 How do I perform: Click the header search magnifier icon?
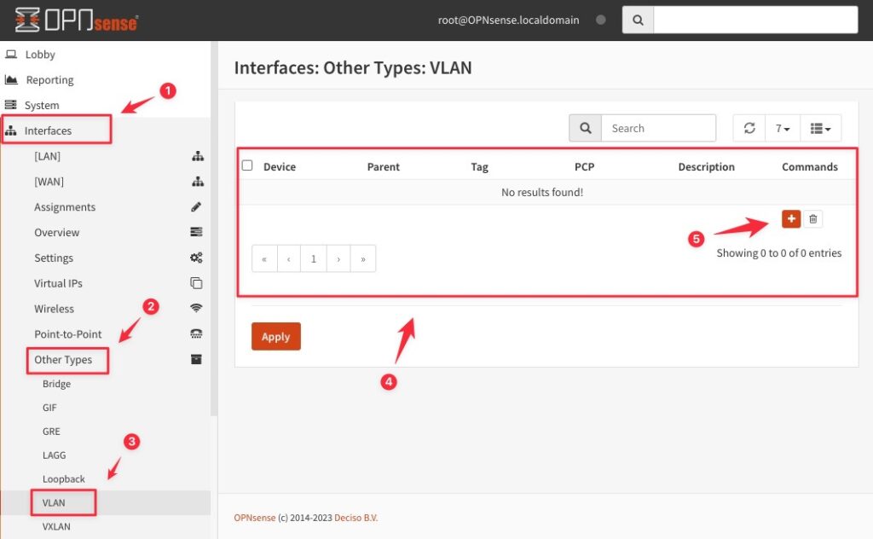pyautogui.click(x=638, y=20)
